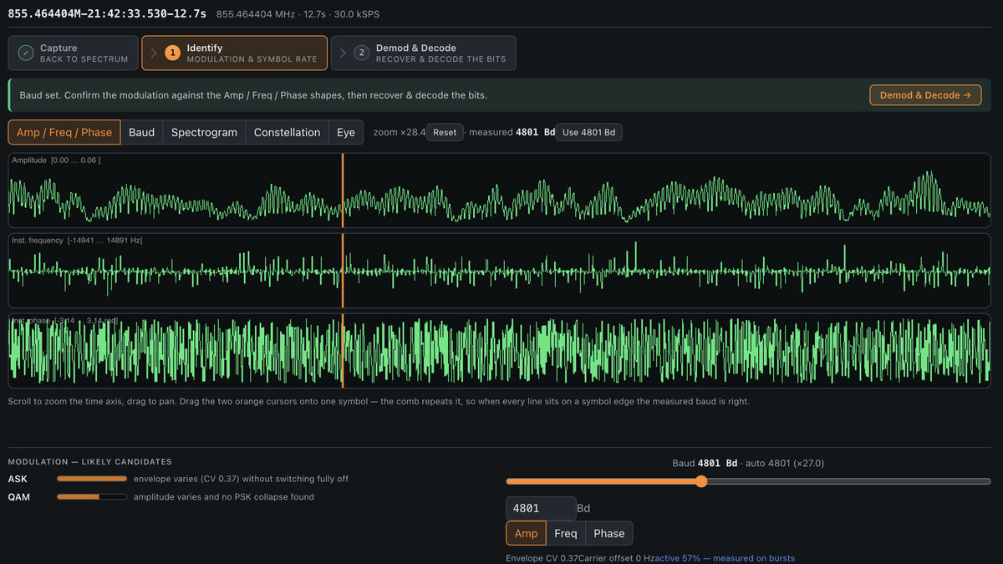Open the Eye diagram tab
The height and width of the screenshot is (564, 1003).
[x=345, y=132]
